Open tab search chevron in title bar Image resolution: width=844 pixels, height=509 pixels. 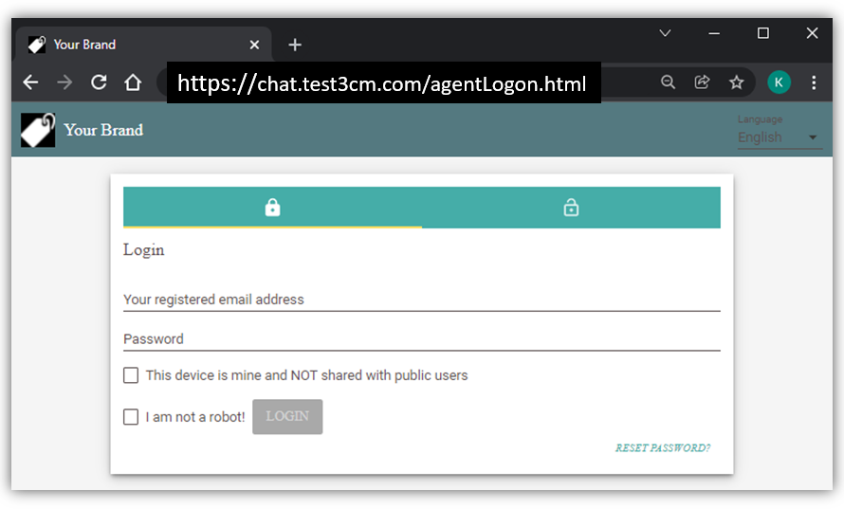(665, 33)
